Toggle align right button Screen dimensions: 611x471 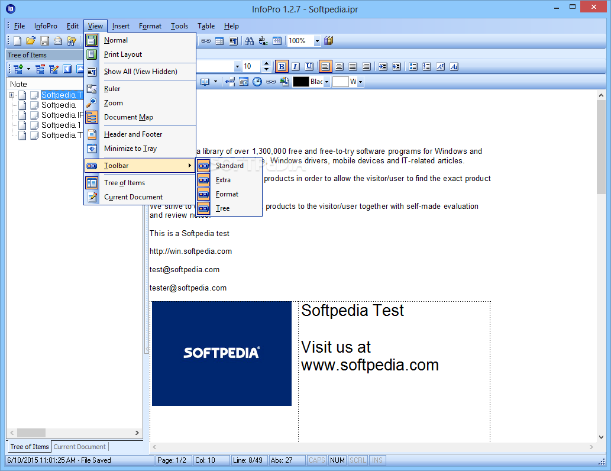pos(366,67)
